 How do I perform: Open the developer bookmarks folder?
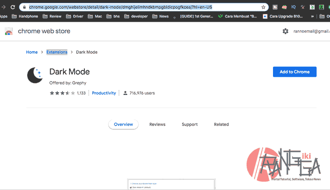click(136, 16)
